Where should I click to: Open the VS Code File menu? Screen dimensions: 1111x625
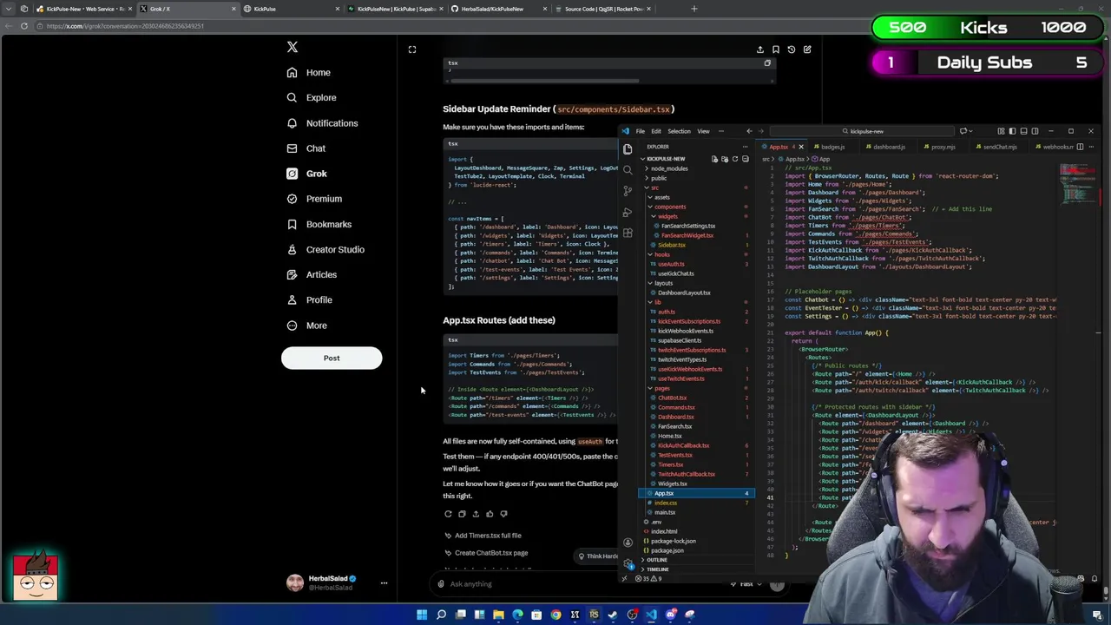point(641,131)
